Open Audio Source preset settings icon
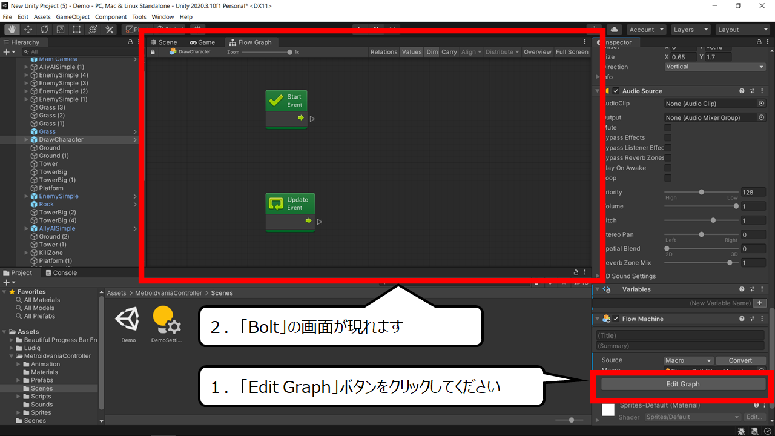Viewport: 775px width, 436px height. coord(752,91)
